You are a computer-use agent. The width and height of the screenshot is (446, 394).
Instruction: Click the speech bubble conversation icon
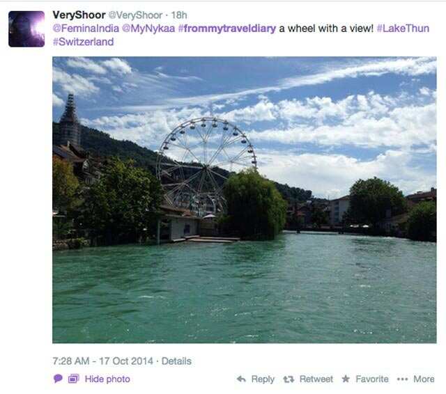pyautogui.click(x=58, y=379)
